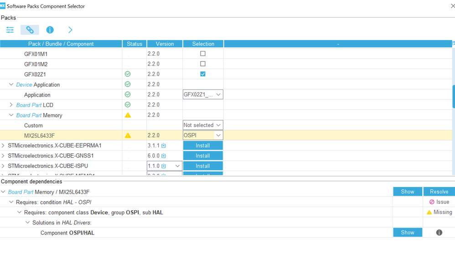Expand STMicroelectronics.X-CUBE-ISPU pack

point(3,166)
